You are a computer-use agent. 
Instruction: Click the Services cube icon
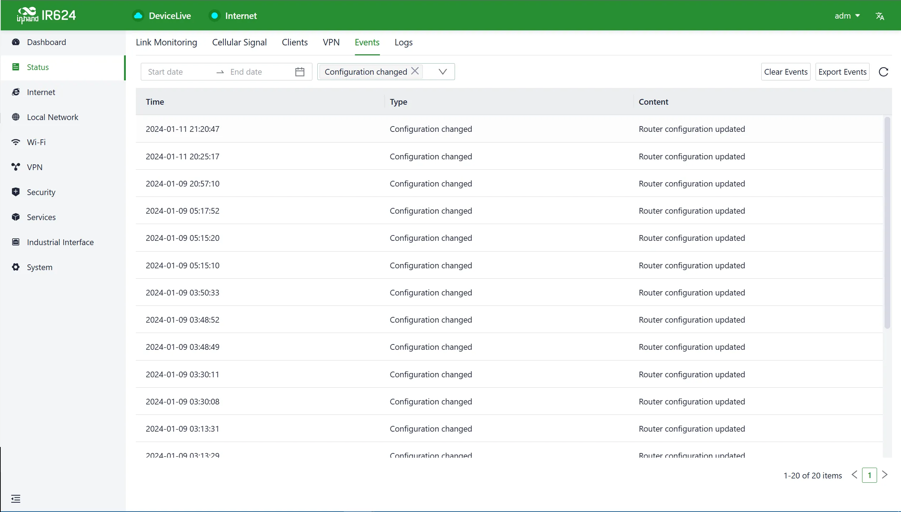point(16,217)
